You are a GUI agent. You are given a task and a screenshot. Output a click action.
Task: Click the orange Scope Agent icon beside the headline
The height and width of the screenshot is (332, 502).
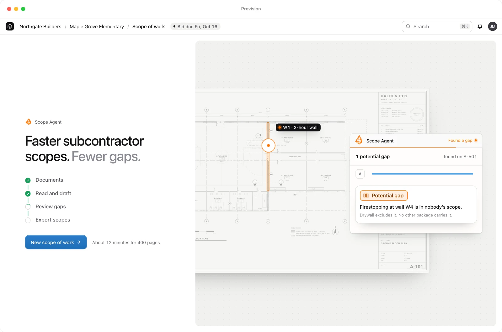pyautogui.click(x=29, y=122)
